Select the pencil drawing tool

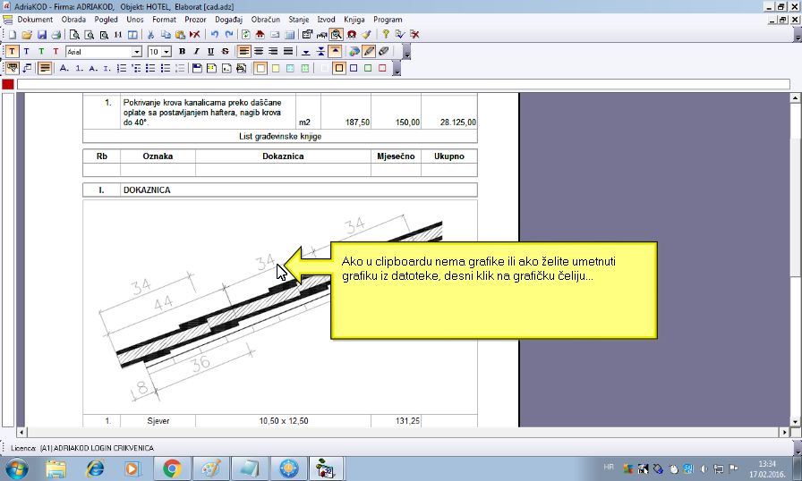pyautogui.click(x=369, y=52)
